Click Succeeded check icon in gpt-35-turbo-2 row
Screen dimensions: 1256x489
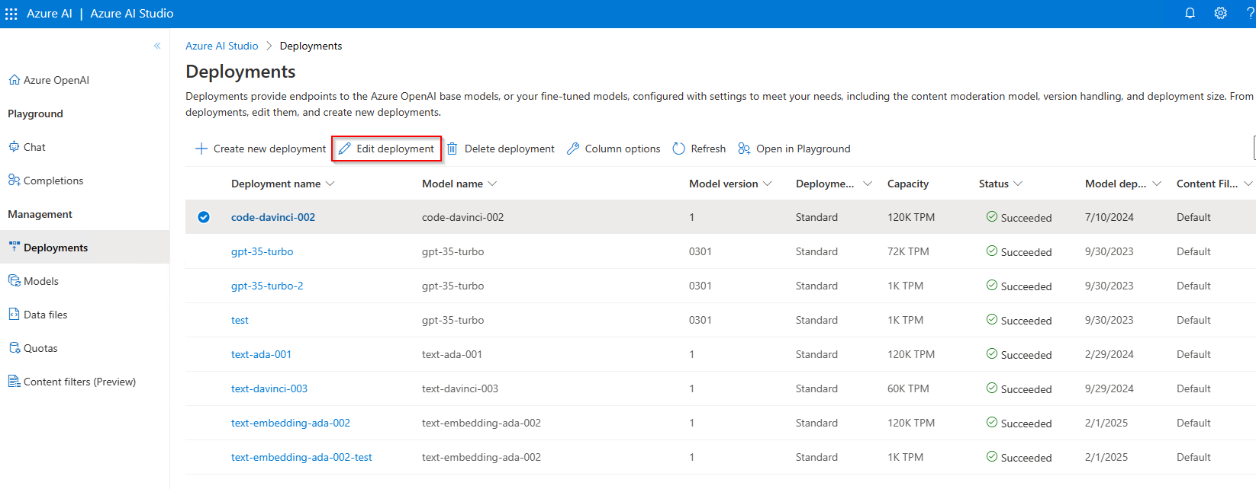click(x=992, y=285)
